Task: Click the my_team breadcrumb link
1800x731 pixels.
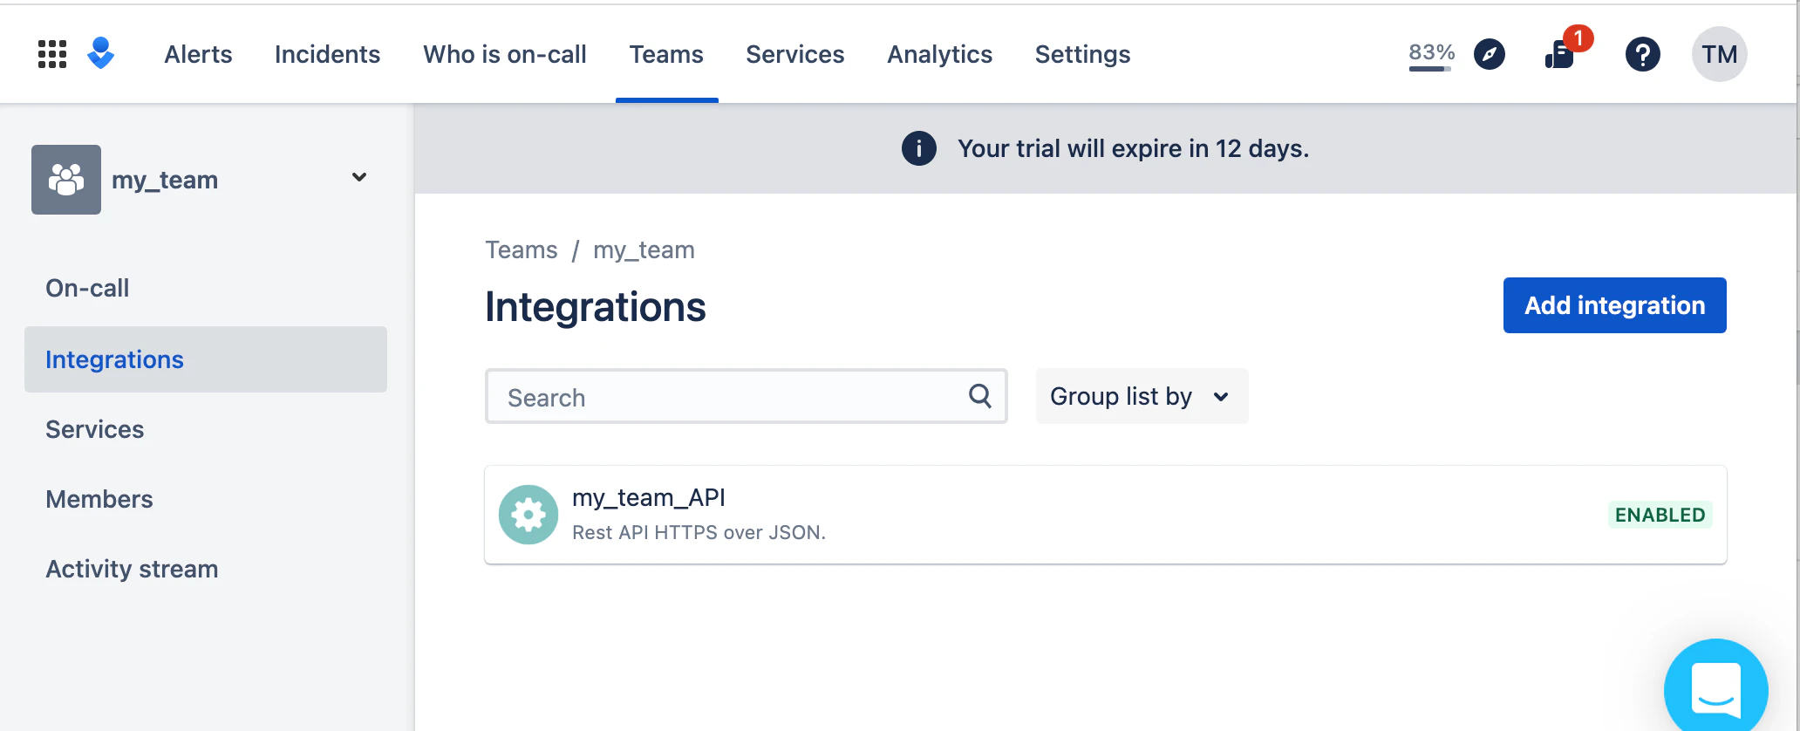Action: coord(644,250)
